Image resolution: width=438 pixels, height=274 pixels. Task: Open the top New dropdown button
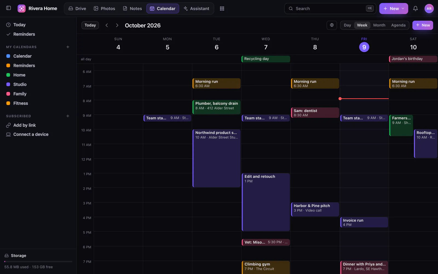[x=393, y=8]
